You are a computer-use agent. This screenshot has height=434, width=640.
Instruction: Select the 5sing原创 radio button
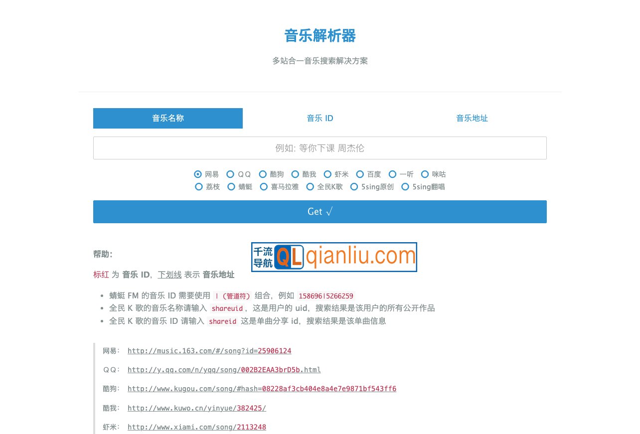pyautogui.click(x=354, y=186)
